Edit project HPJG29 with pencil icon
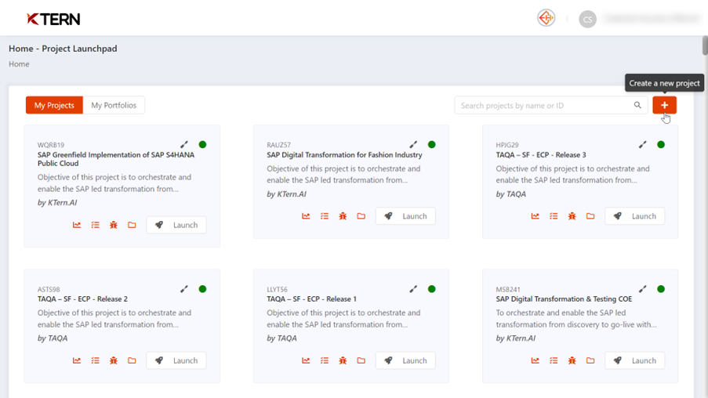This screenshot has height=398, width=708. pyautogui.click(x=642, y=144)
